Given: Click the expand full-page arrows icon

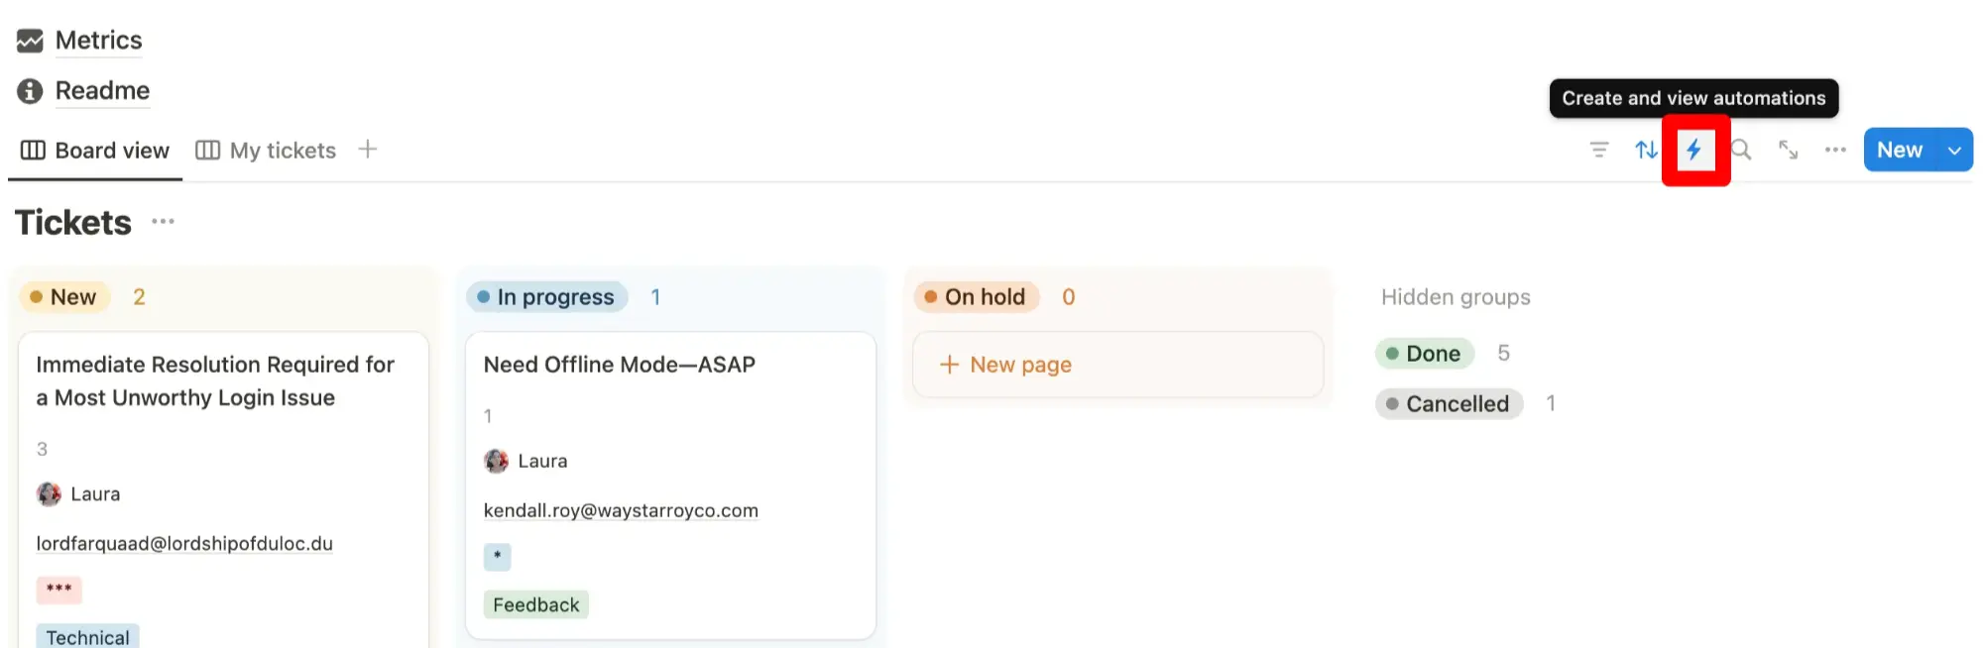Looking at the screenshot, I should point(1788,150).
